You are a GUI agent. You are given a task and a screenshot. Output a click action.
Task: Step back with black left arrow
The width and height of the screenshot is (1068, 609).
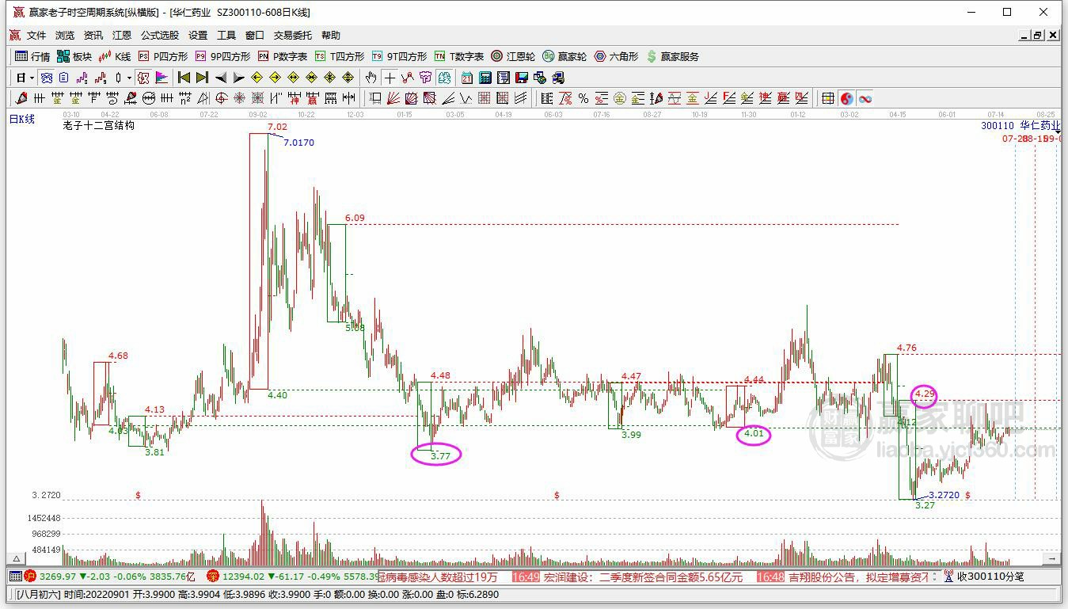221,78
